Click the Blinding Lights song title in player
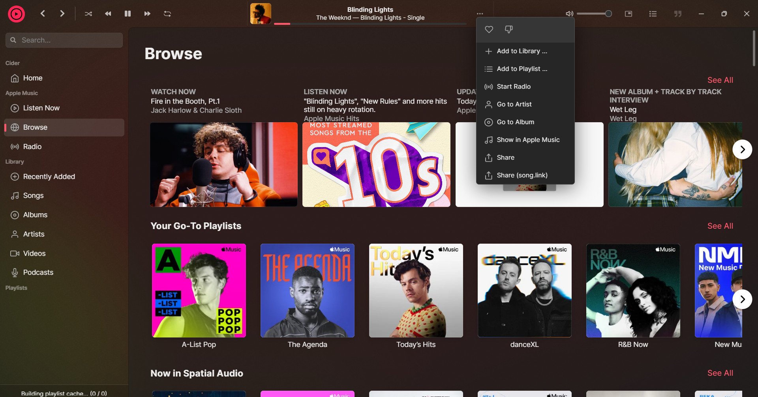The height and width of the screenshot is (397, 758). coord(370,9)
